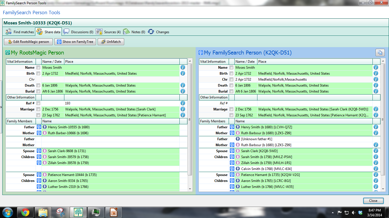Click info icon for FamilySearch Name row
The height and width of the screenshot is (218, 389).
[376, 68]
